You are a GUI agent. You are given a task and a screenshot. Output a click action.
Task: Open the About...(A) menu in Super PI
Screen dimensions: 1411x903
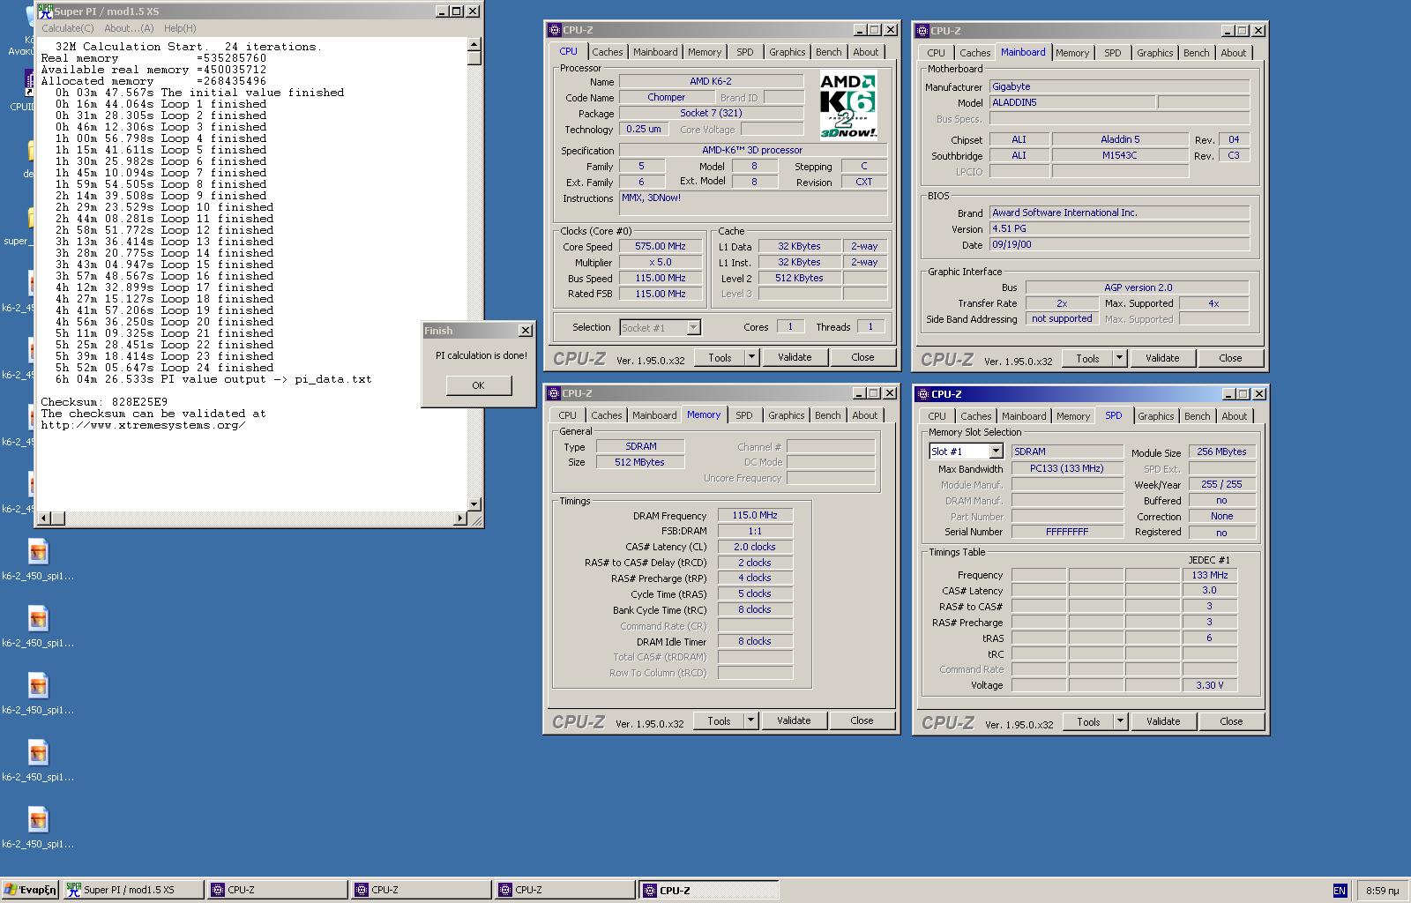pos(129,28)
